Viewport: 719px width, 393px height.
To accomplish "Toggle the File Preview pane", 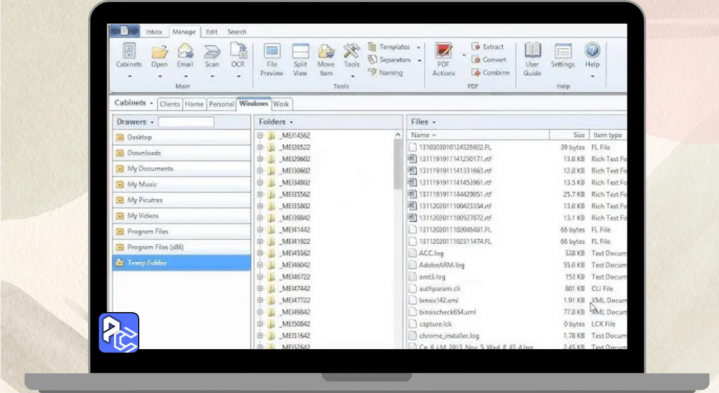I will pyautogui.click(x=272, y=52).
